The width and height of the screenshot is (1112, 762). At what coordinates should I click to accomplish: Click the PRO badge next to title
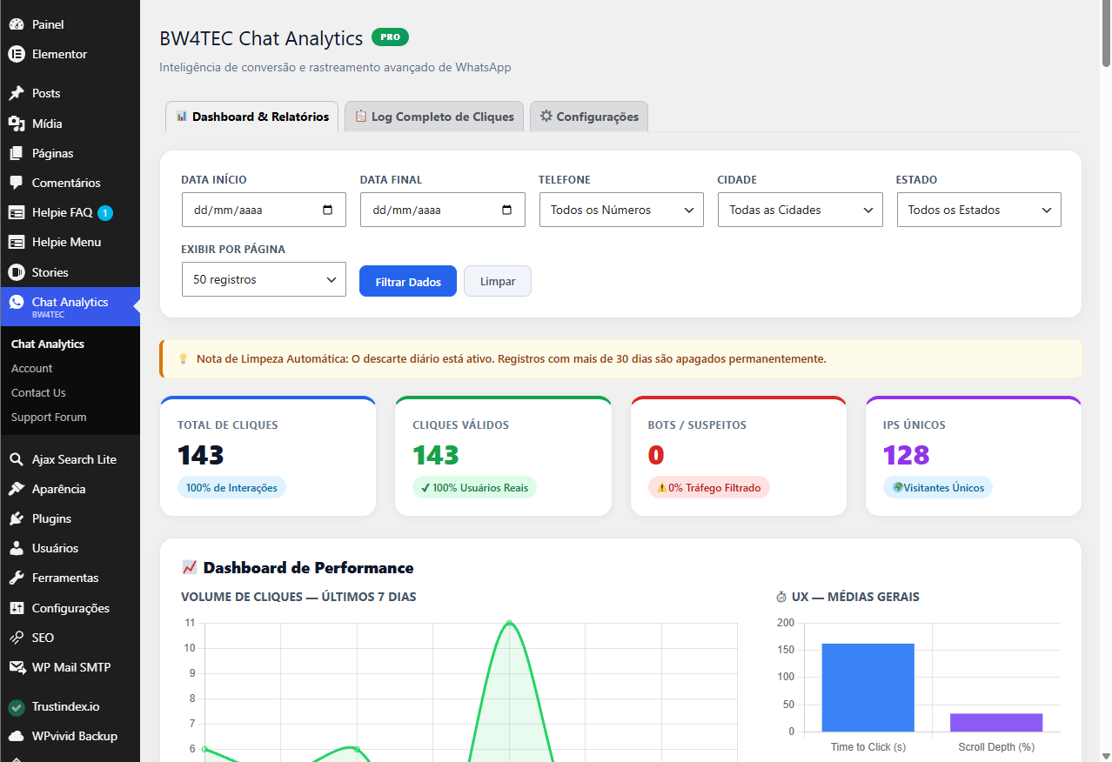tap(390, 37)
